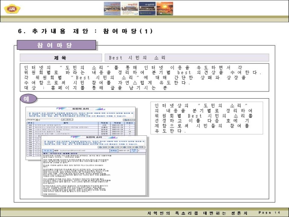Click the reply button in post detail view
This screenshot has height=217, width=289.
click(104, 147)
